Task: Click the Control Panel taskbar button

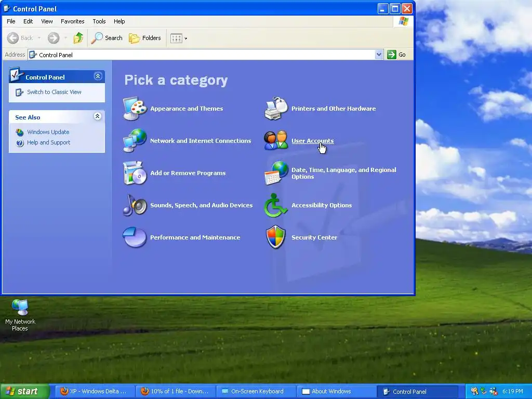Action: pos(417,391)
